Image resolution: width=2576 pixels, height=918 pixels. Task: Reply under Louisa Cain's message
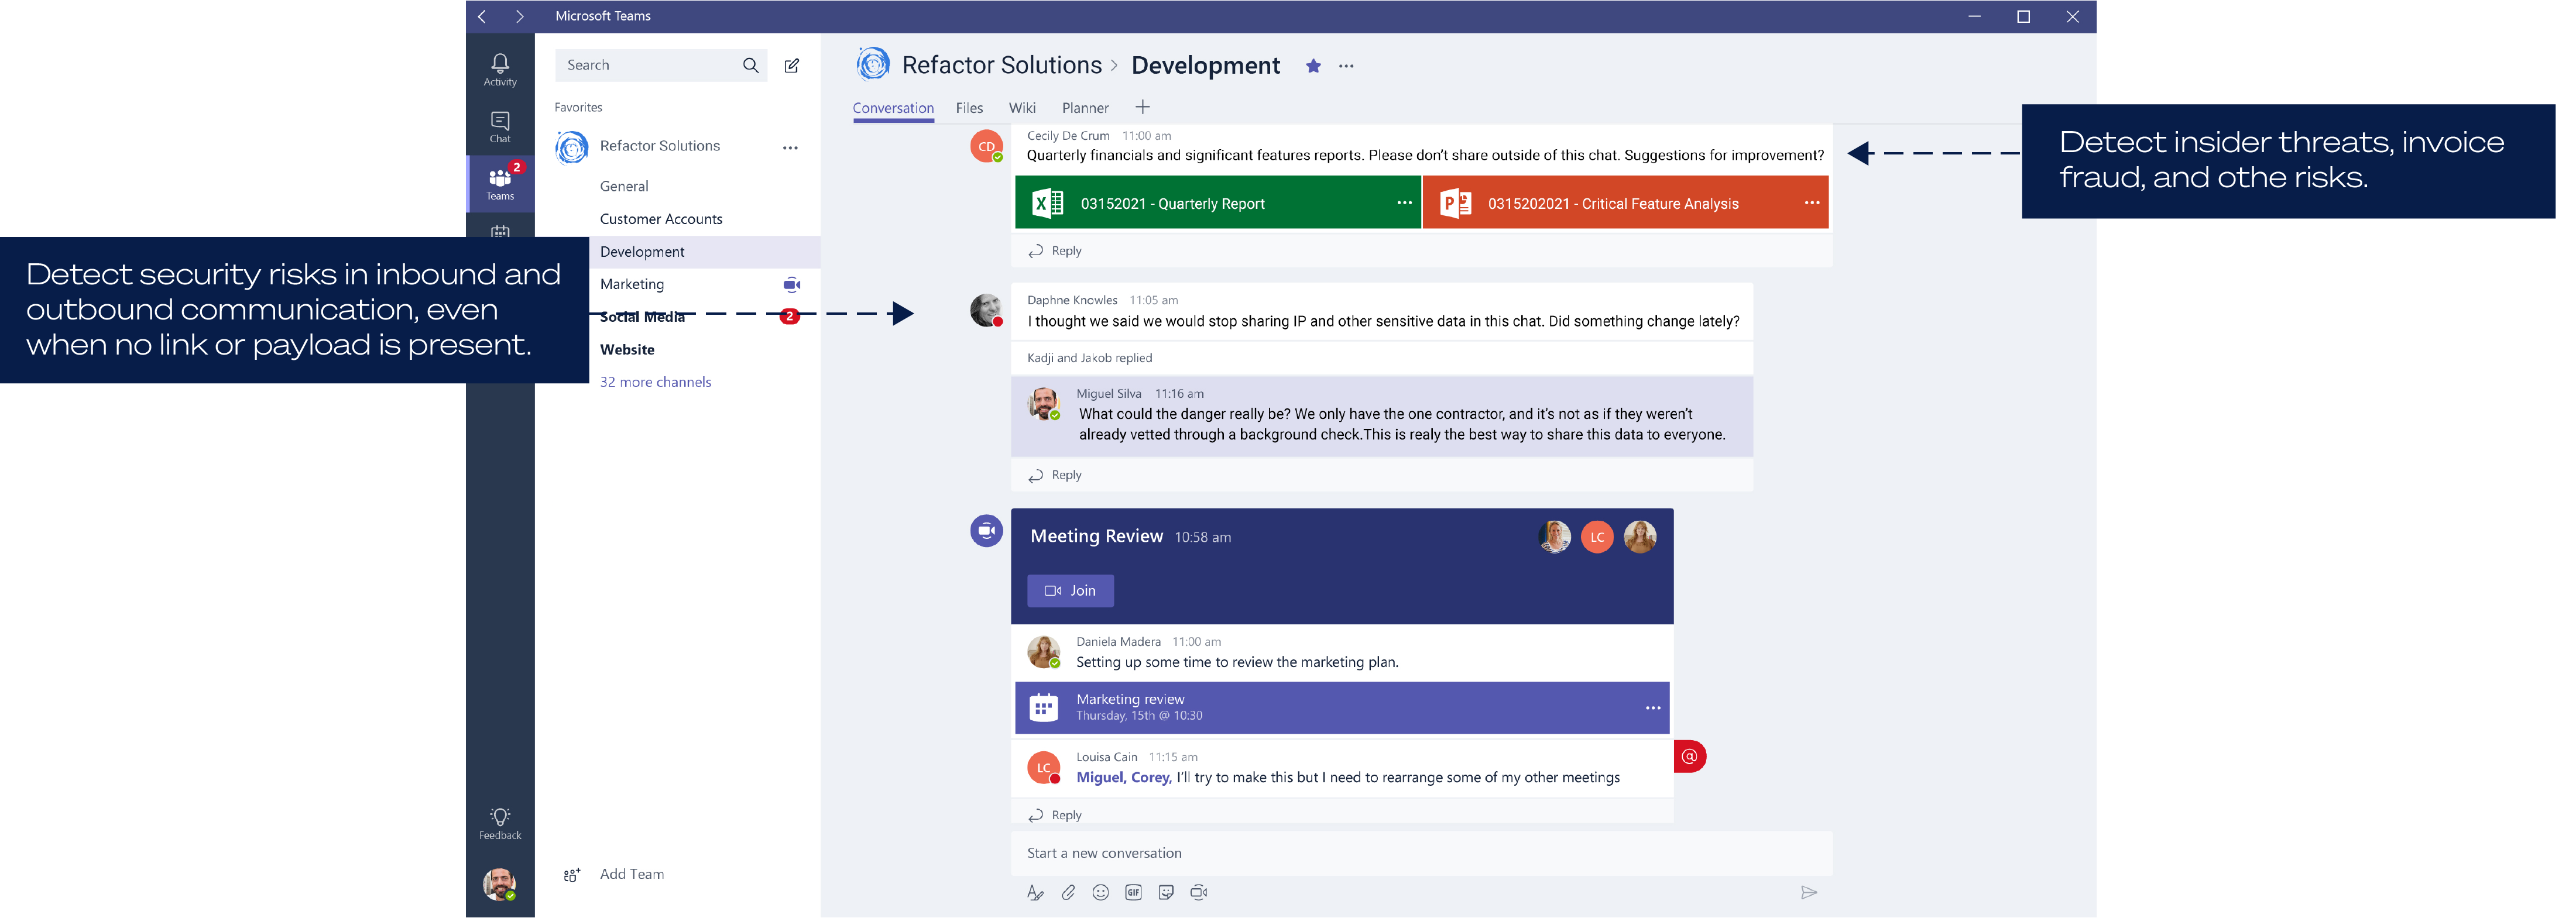(x=1055, y=815)
